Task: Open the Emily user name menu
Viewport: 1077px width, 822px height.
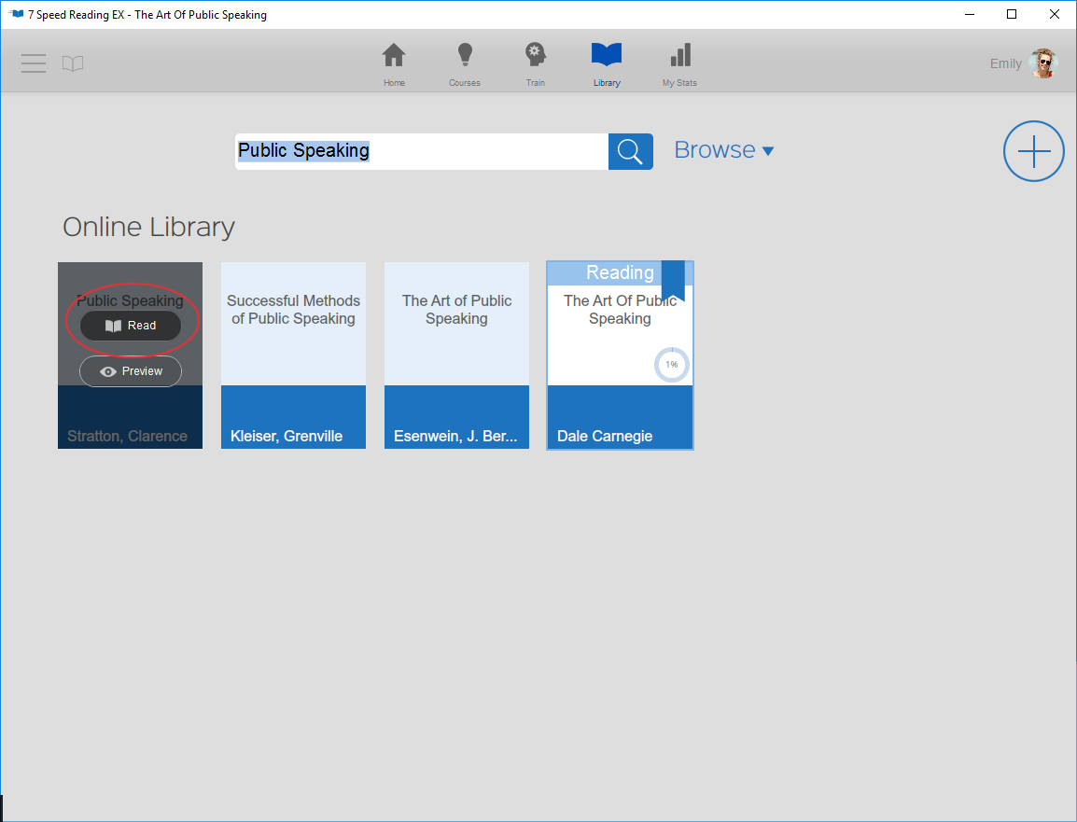Action: point(1005,63)
